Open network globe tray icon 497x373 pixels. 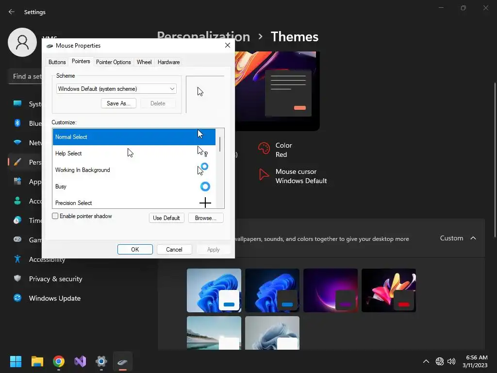click(440, 361)
